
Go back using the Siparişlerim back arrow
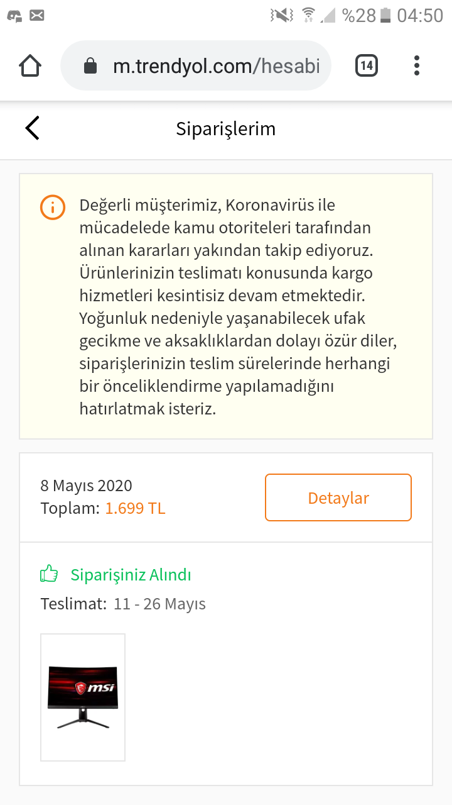[33, 128]
